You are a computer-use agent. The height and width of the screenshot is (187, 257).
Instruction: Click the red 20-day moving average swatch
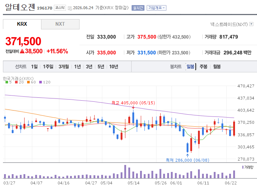pyautogui.click(x=16, y=82)
